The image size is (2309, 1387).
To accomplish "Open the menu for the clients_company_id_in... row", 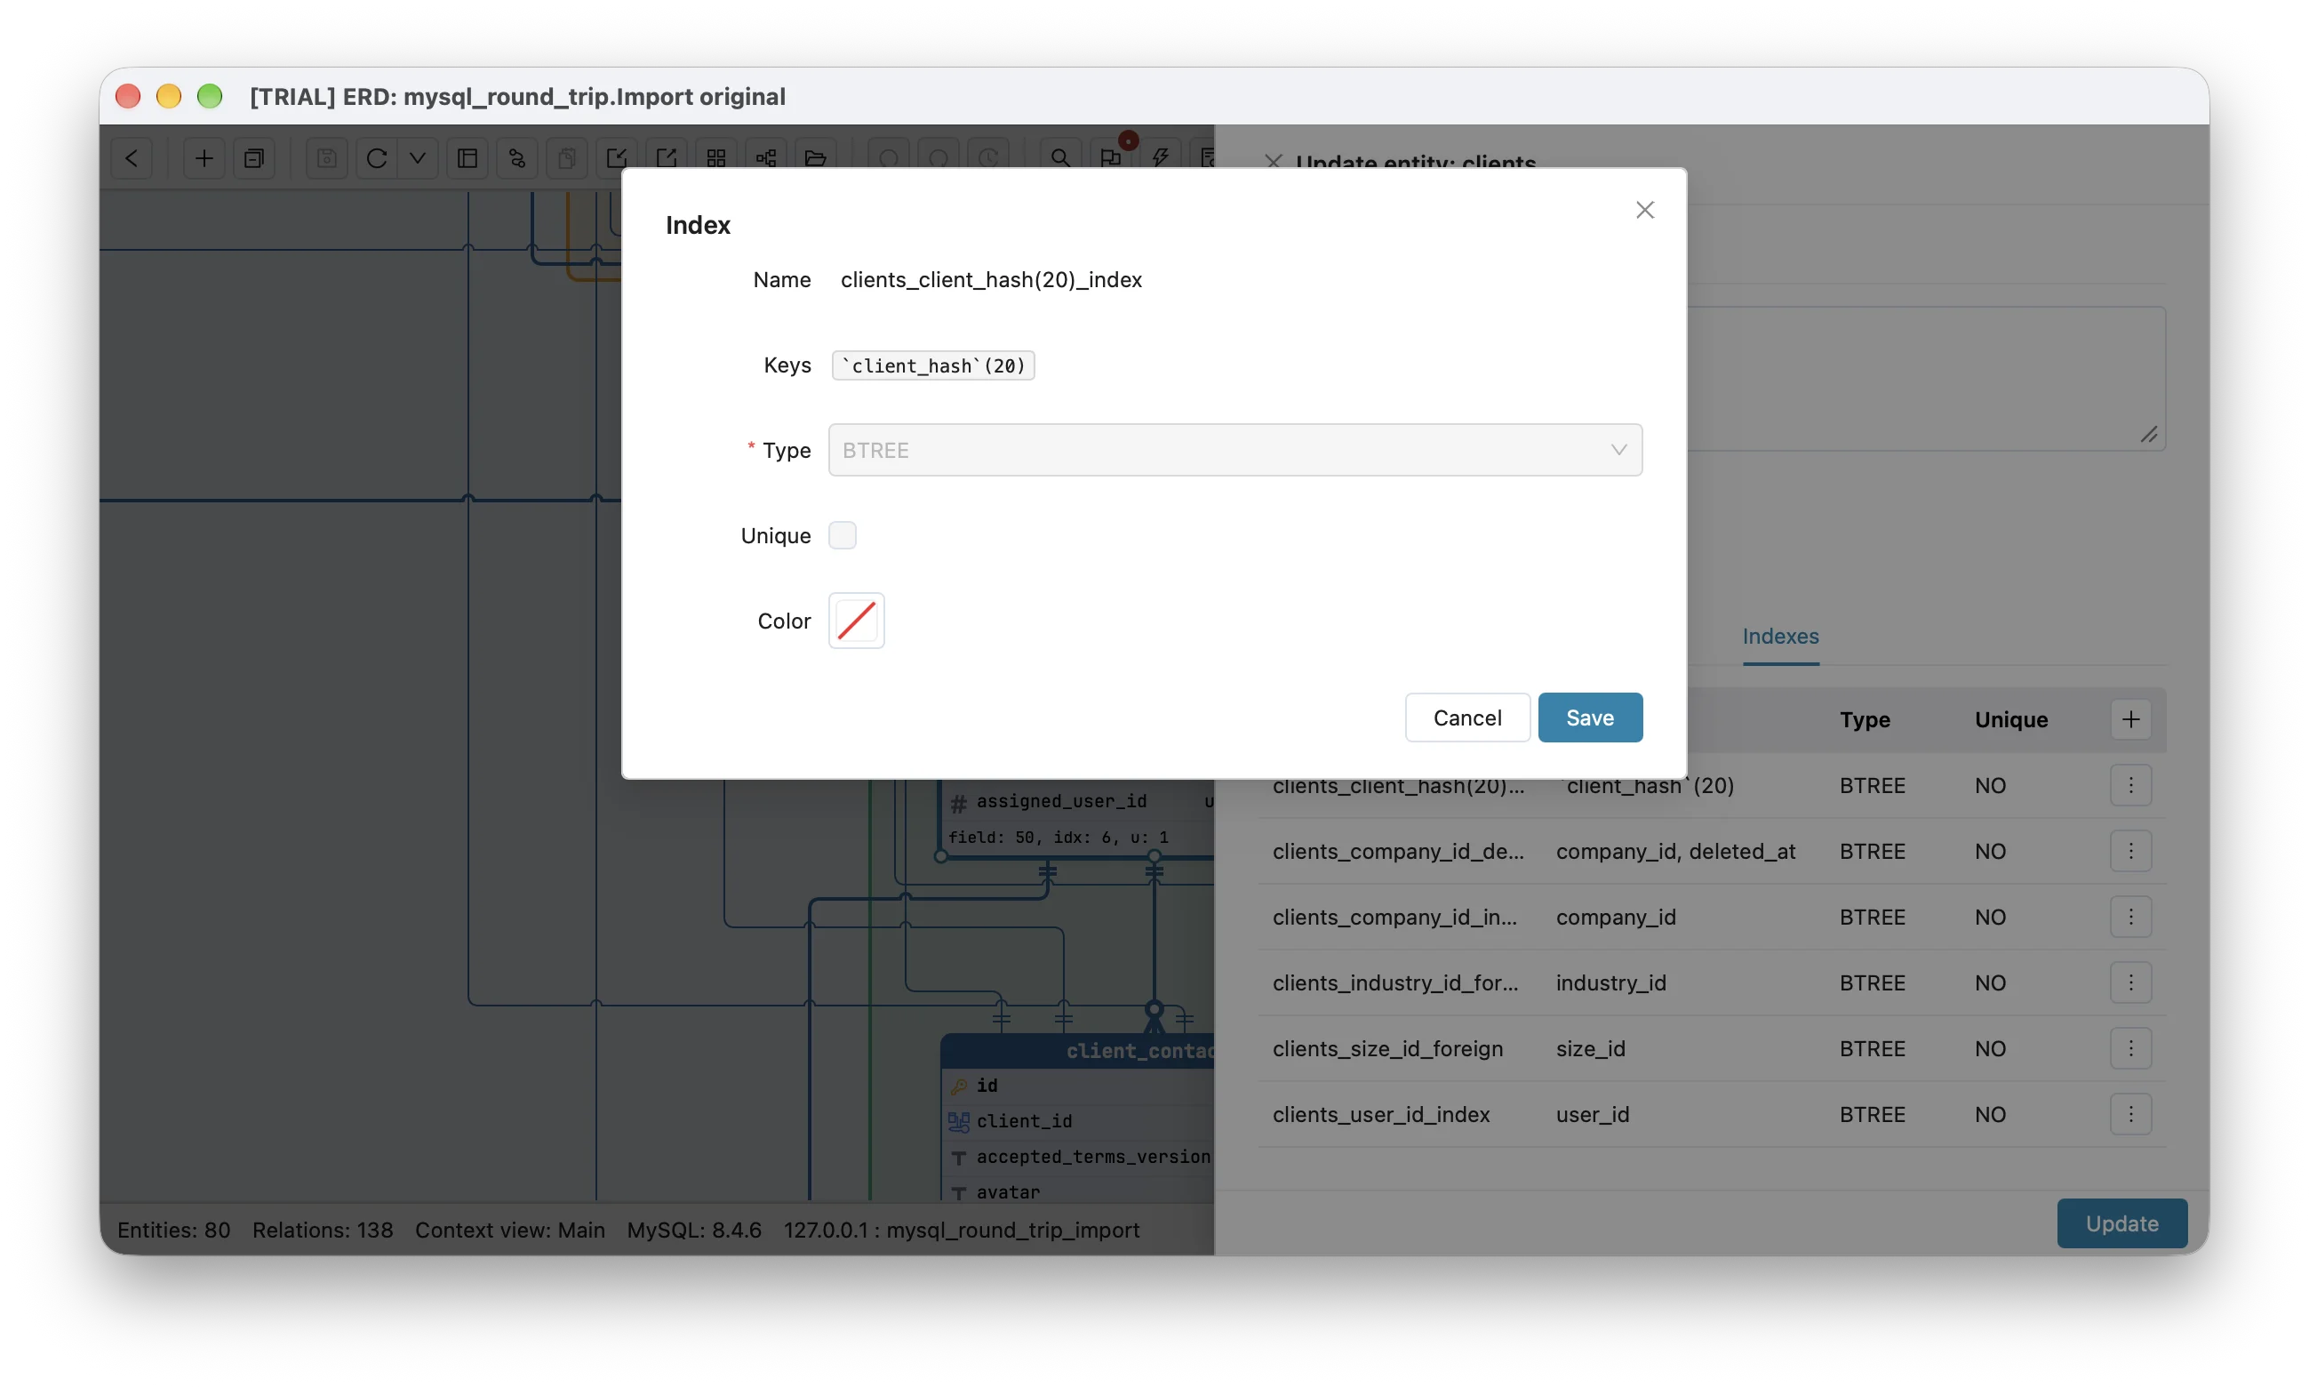I will (2129, 917).
